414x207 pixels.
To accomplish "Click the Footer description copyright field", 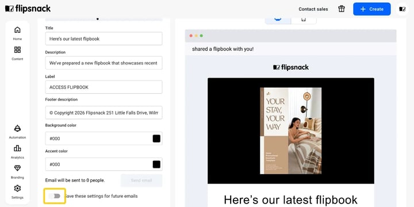I will (x=103, y=113).
